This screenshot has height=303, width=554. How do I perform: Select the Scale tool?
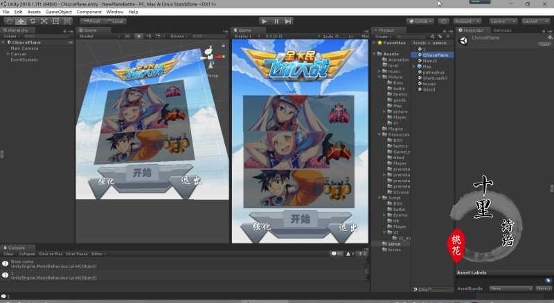[x=44, y=21]
